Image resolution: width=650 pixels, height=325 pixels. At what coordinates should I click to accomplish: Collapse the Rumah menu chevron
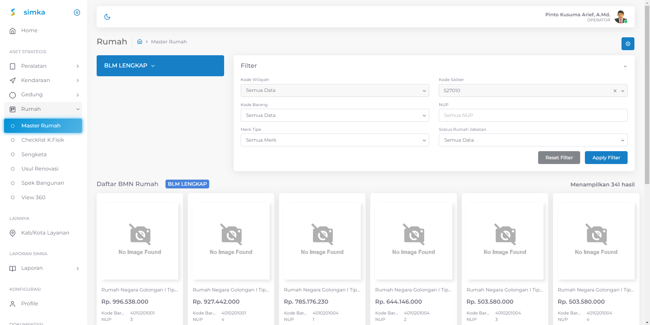pyautogui.click(x=78, y=109)
